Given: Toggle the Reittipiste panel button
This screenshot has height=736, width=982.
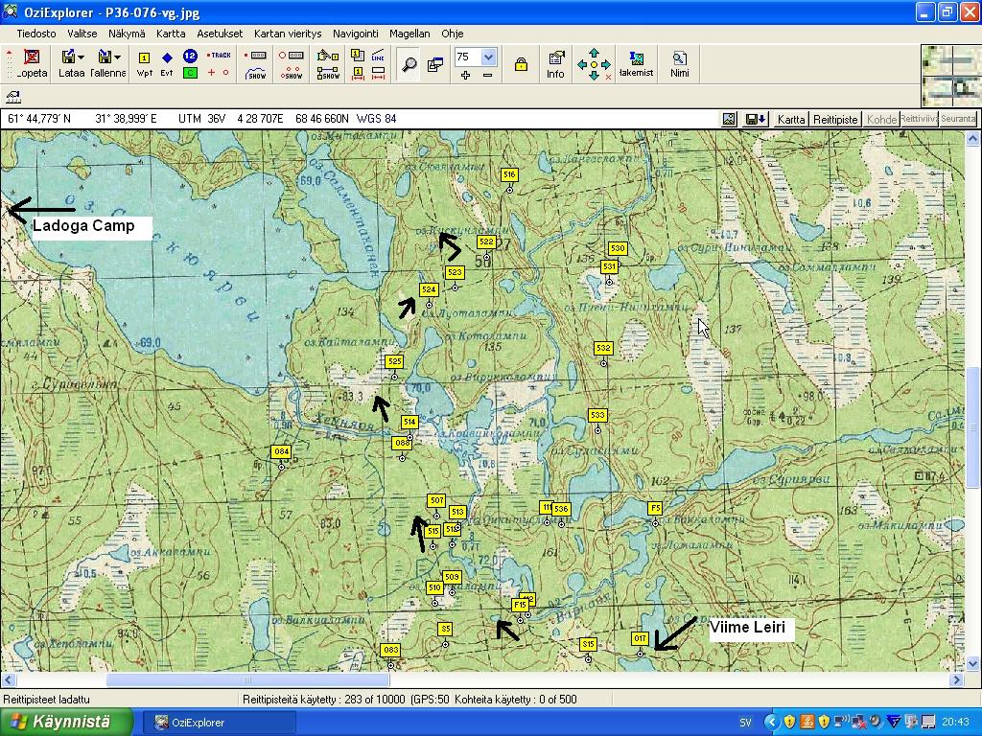Looking at the screenshot, I should coord(835,120).
